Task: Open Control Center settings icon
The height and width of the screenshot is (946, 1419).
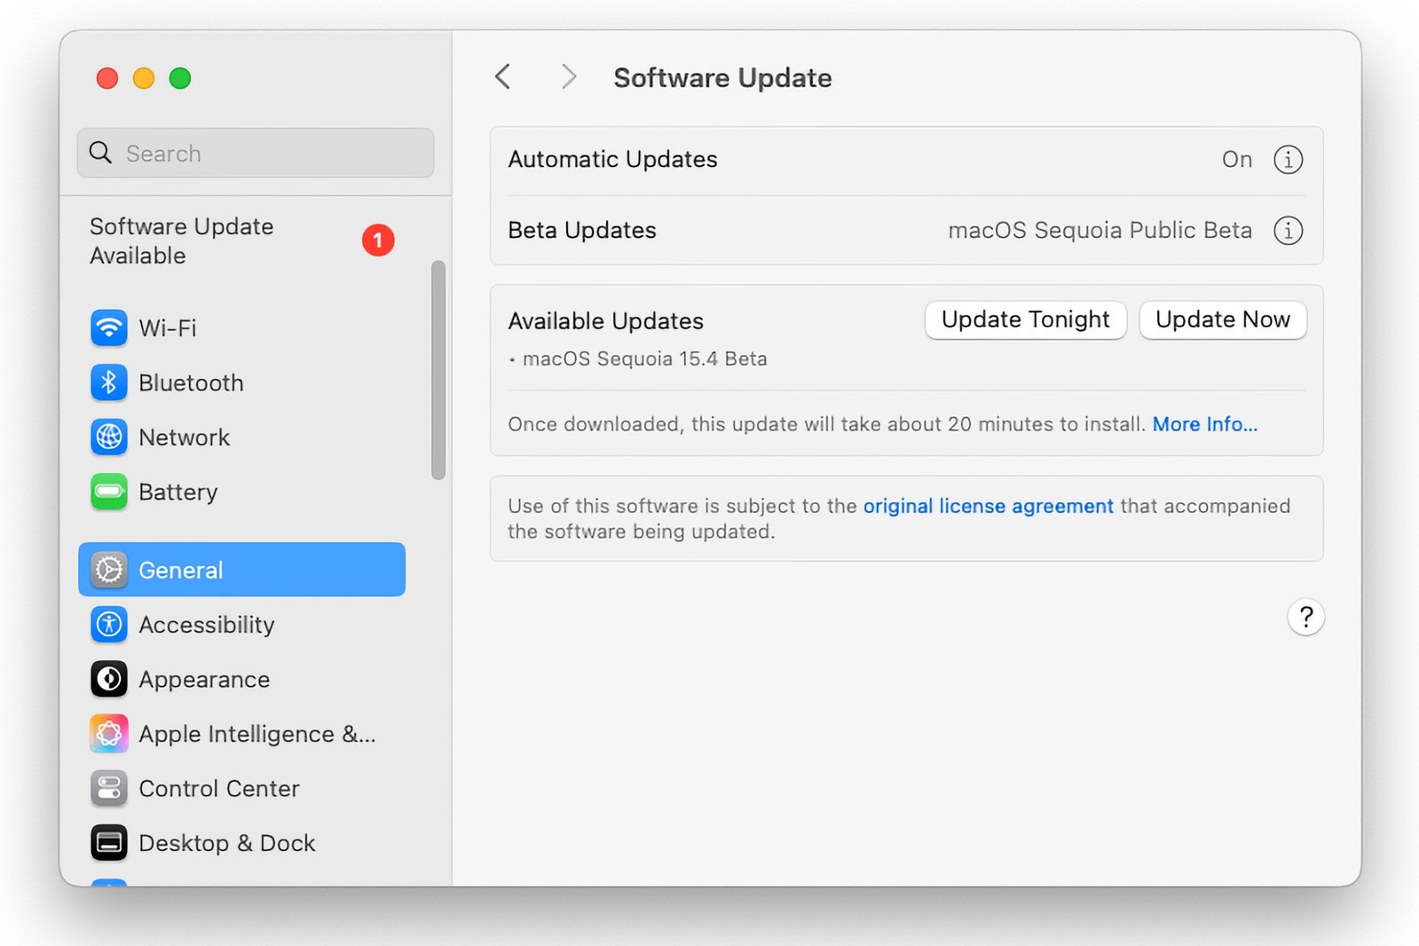Action: [108, 789]
